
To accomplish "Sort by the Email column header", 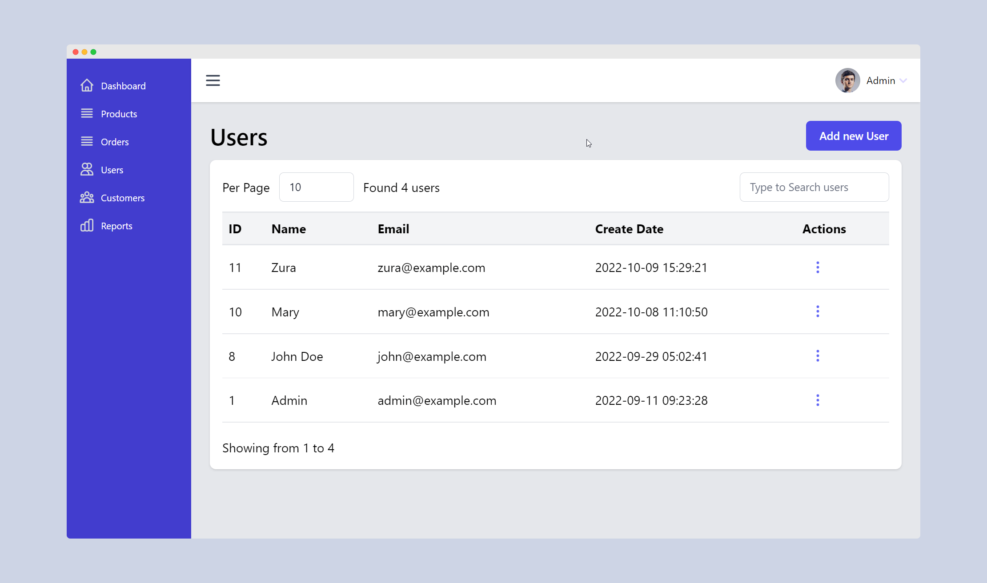I will 393,229.
